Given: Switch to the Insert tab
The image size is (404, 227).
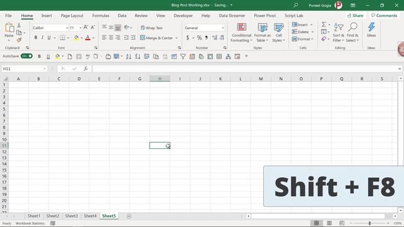Looking at the screenshot, I should (x=47, y=16).
